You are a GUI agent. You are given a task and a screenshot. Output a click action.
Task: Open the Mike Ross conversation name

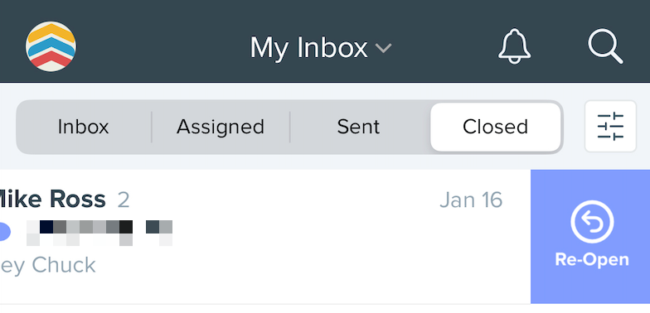point(51,200)
